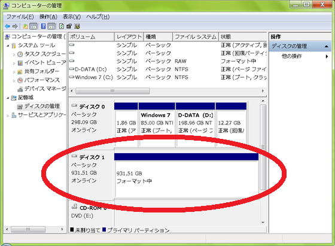
Task: Select 共有フォルダー in the tree
Action: pos(38,71)
